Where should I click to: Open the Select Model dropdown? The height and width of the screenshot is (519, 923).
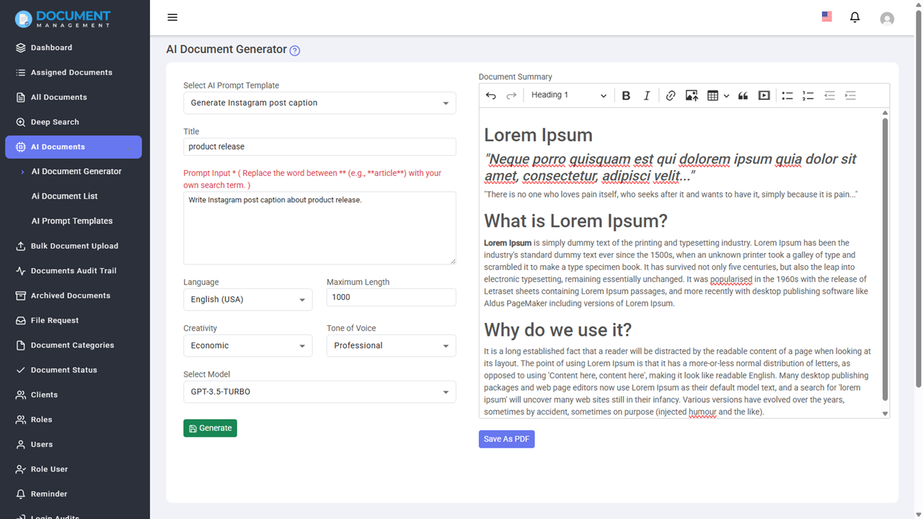pos(319,392)
